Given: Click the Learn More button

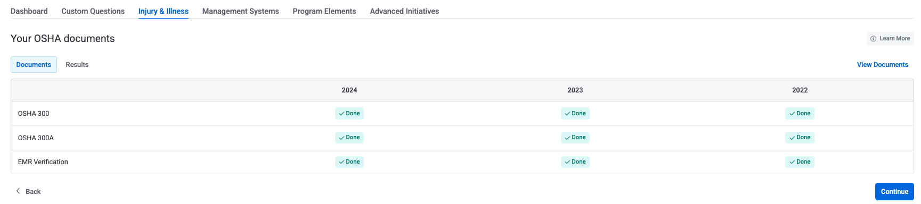Looking at the screenshot, I should coord(890,39).
